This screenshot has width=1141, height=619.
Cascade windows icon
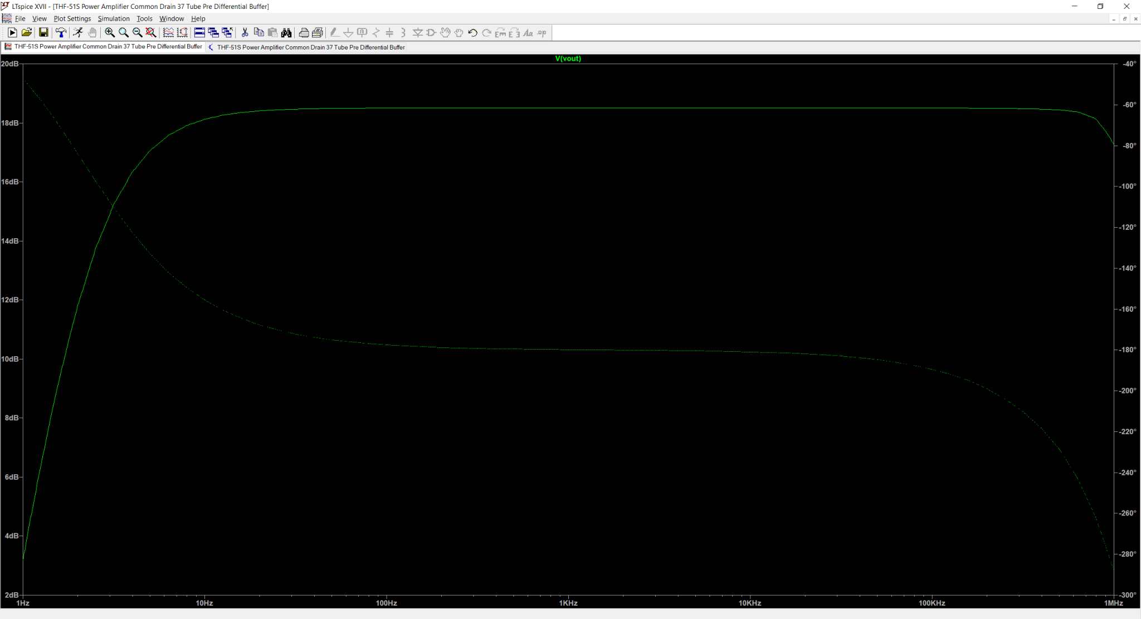213,33
